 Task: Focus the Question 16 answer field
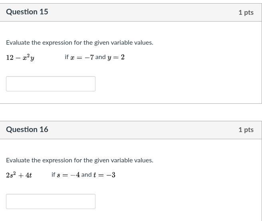pyautogui.click(x=51, y=201)
